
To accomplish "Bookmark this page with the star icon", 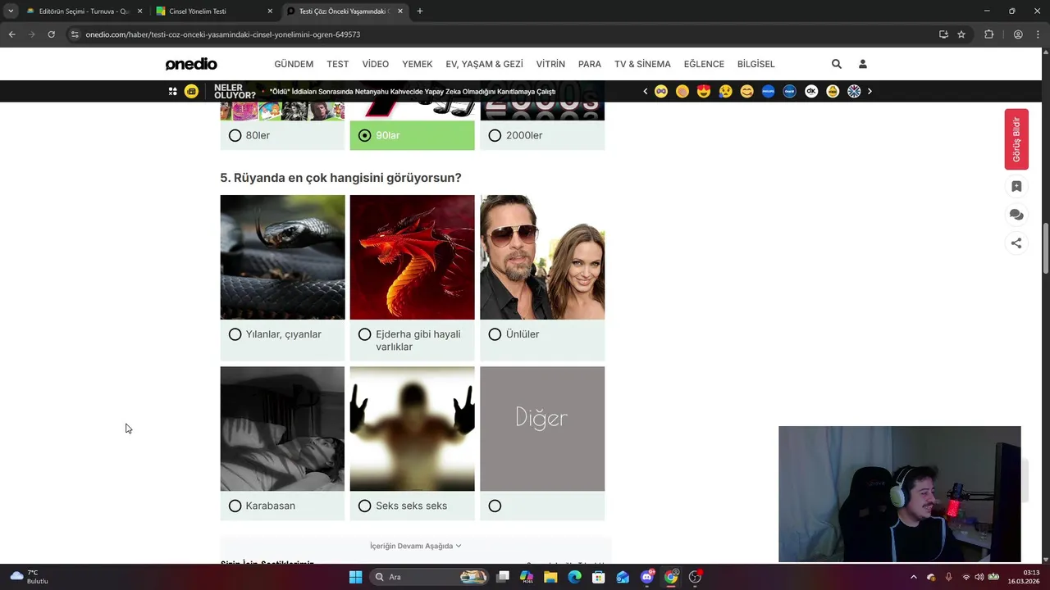I will point(961,34).
